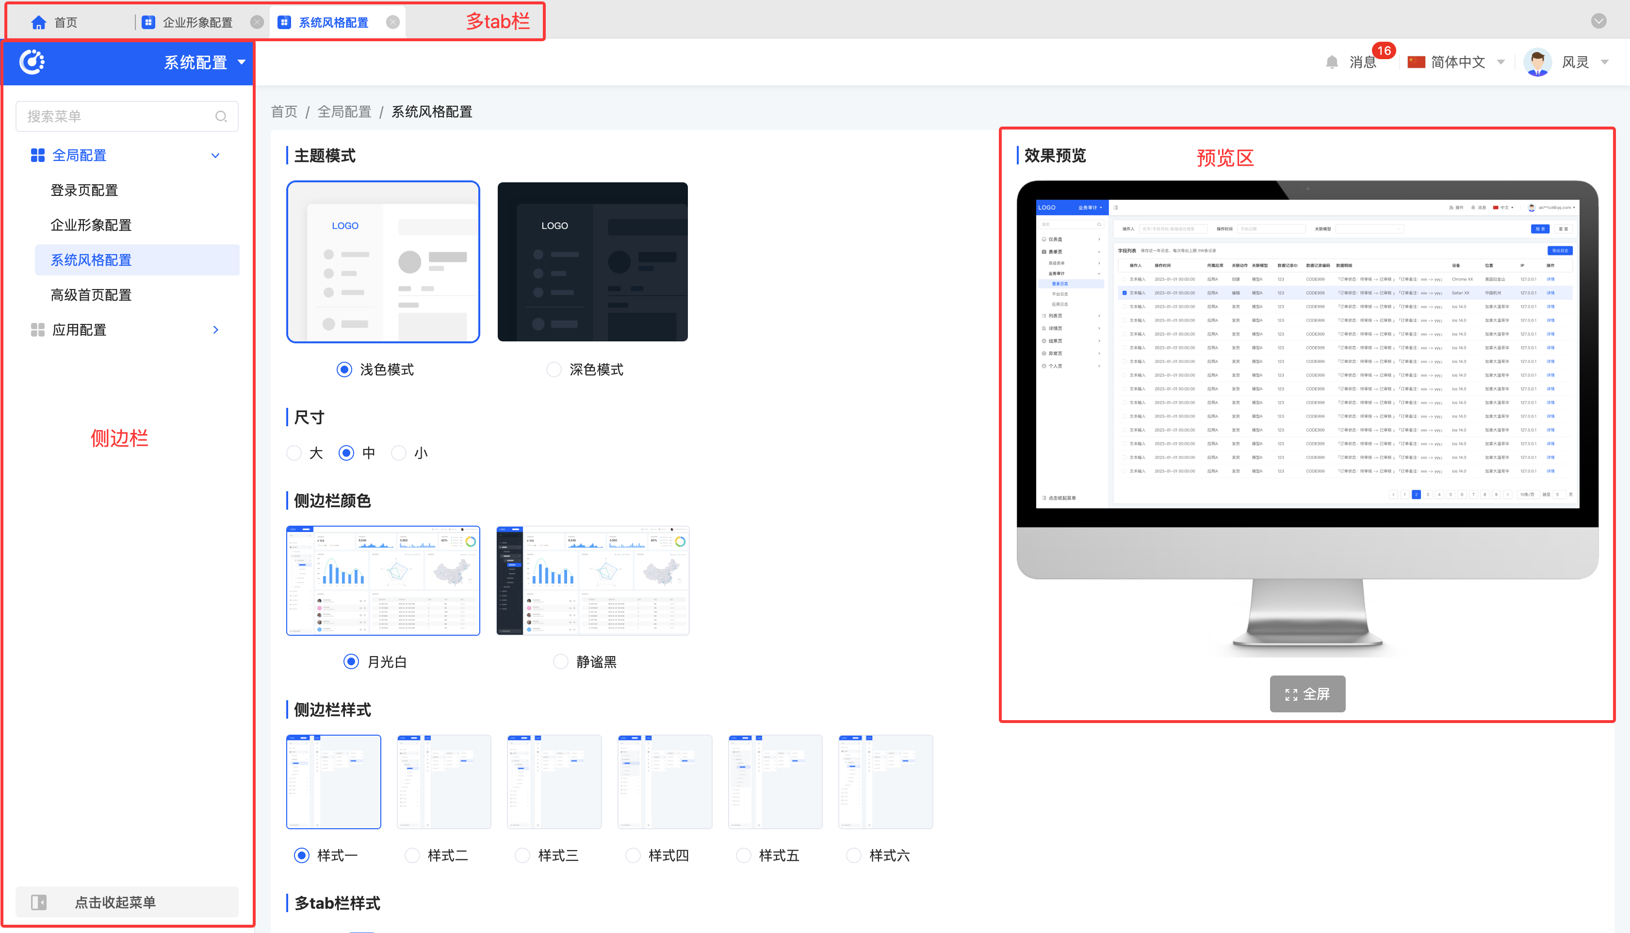
Task: Close the 企业形象配置 tab
Action: [257, 22]
